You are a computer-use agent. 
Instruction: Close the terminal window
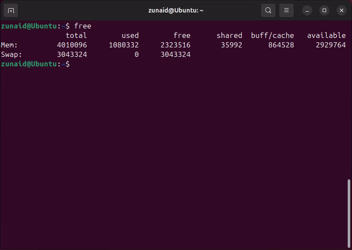(342, 10)
